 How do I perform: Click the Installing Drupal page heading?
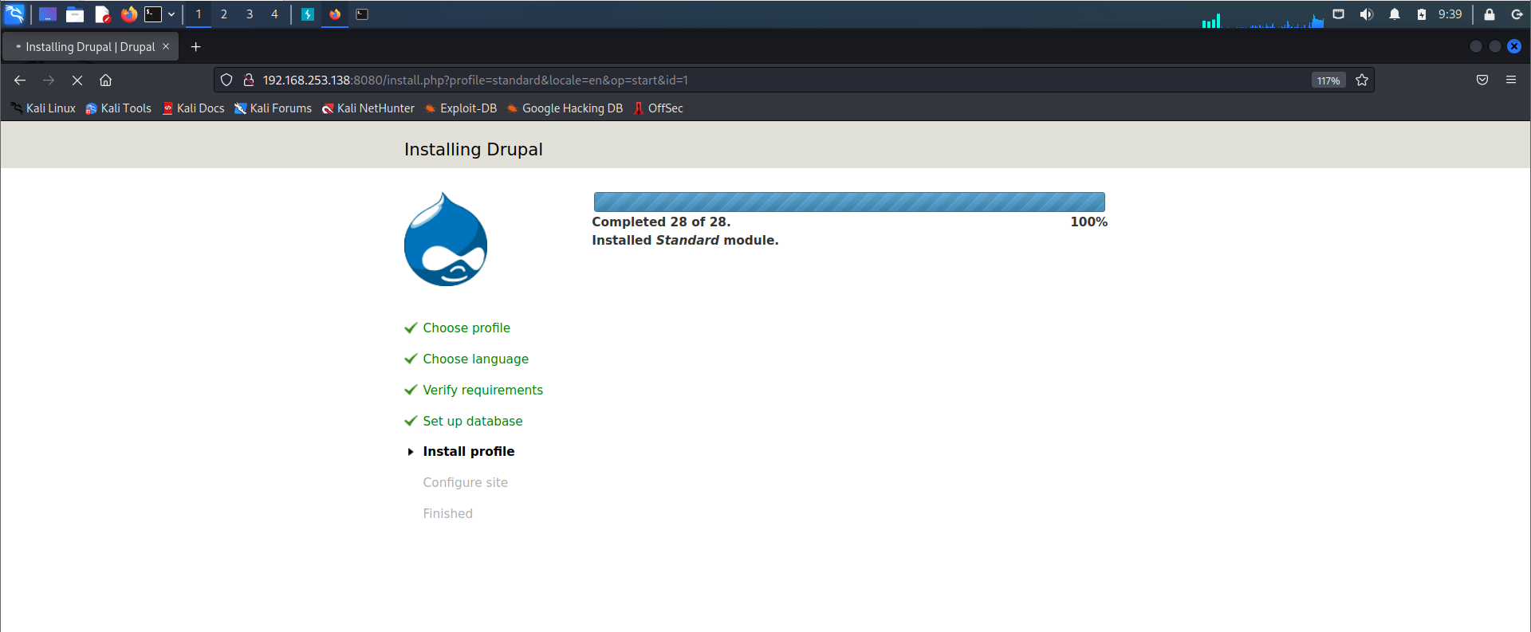tap(473, 149)
